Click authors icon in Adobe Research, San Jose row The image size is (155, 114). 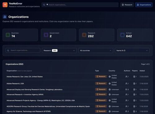[126, 77]
